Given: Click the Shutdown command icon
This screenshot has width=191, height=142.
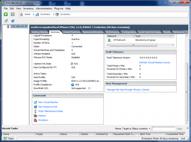Looking at the screenshot, I should click(x=36, y=120).
